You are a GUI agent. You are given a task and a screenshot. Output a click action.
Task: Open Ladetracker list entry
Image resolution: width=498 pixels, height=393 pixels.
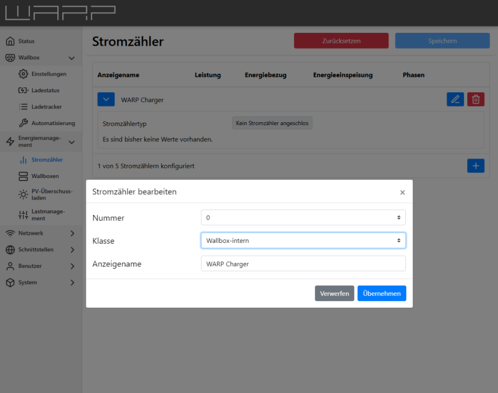(x=46, y=107)
